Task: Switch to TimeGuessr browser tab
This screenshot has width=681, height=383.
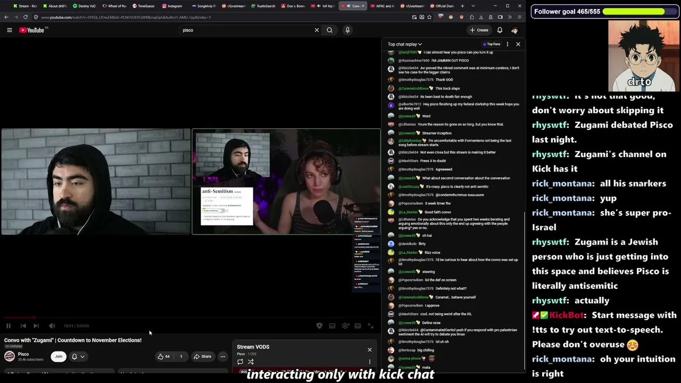Action: click(144, 6)
